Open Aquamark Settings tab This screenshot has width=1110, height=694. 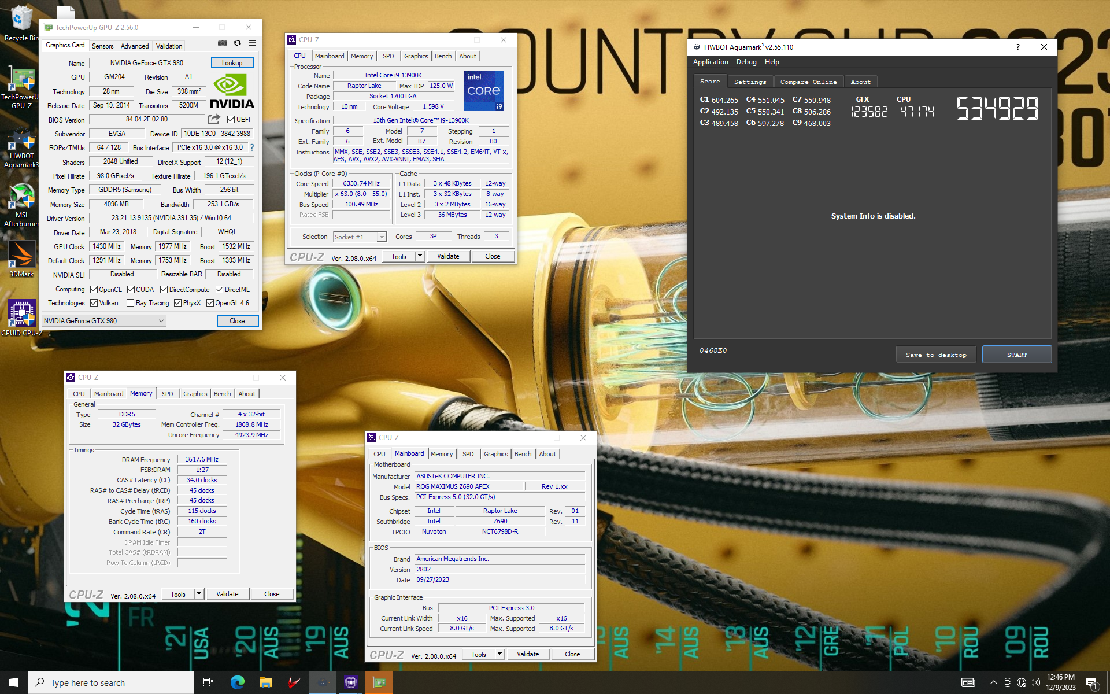point(750,82)
